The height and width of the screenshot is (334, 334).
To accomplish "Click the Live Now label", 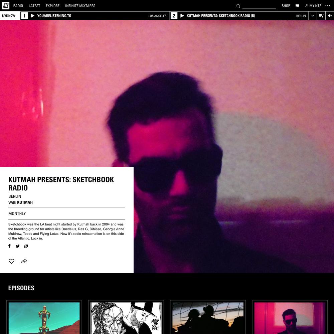I will tap(9, 16).
